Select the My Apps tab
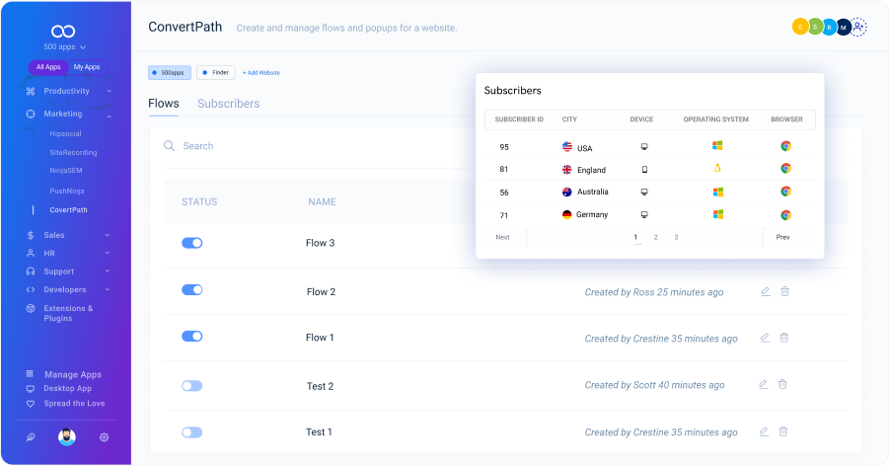The height and width of the screenshot is (466, 890). tap(87, 67)
